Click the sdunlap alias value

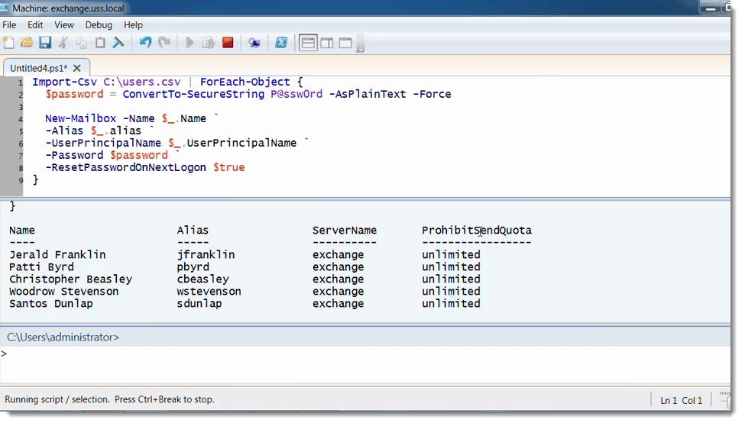[199, 304]
